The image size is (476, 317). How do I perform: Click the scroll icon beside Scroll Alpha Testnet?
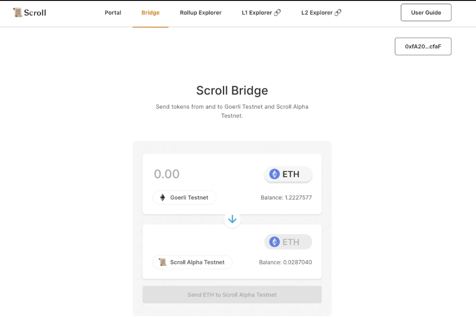(162, 262)
